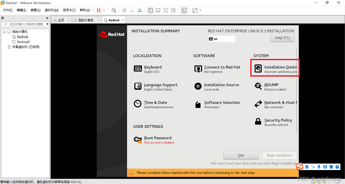Open Language Support settings
This screenshot has height=184, width=345.
[156, 87]
